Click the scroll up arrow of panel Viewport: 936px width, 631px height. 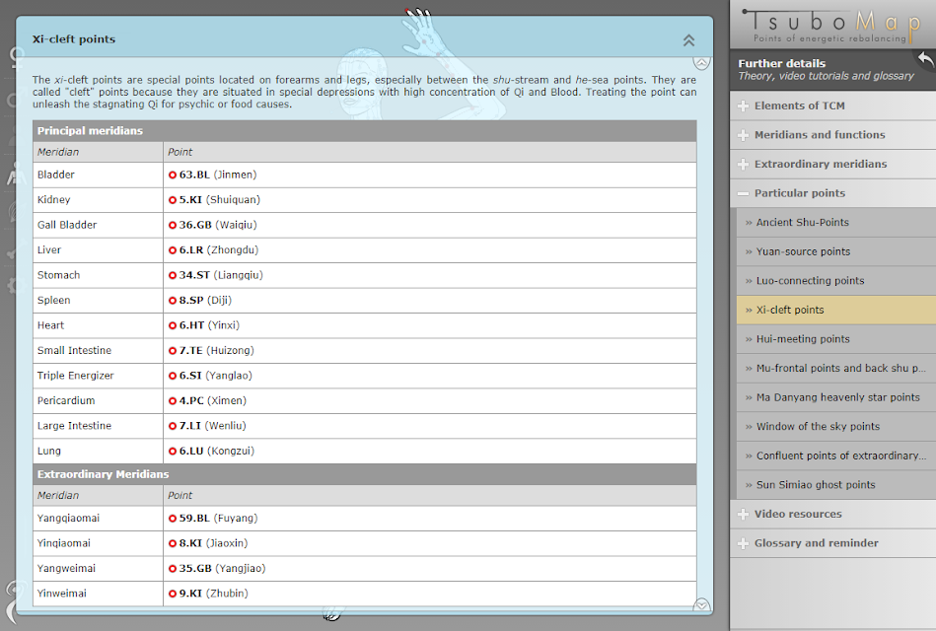[x=701, y=63]
